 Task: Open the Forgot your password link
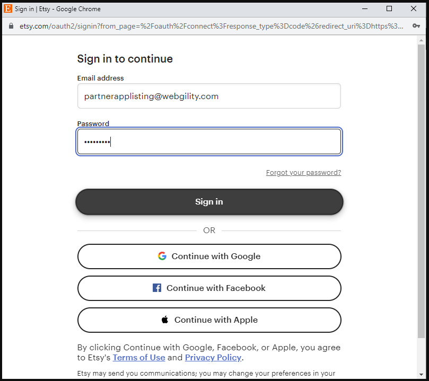[x=303, y=173]
